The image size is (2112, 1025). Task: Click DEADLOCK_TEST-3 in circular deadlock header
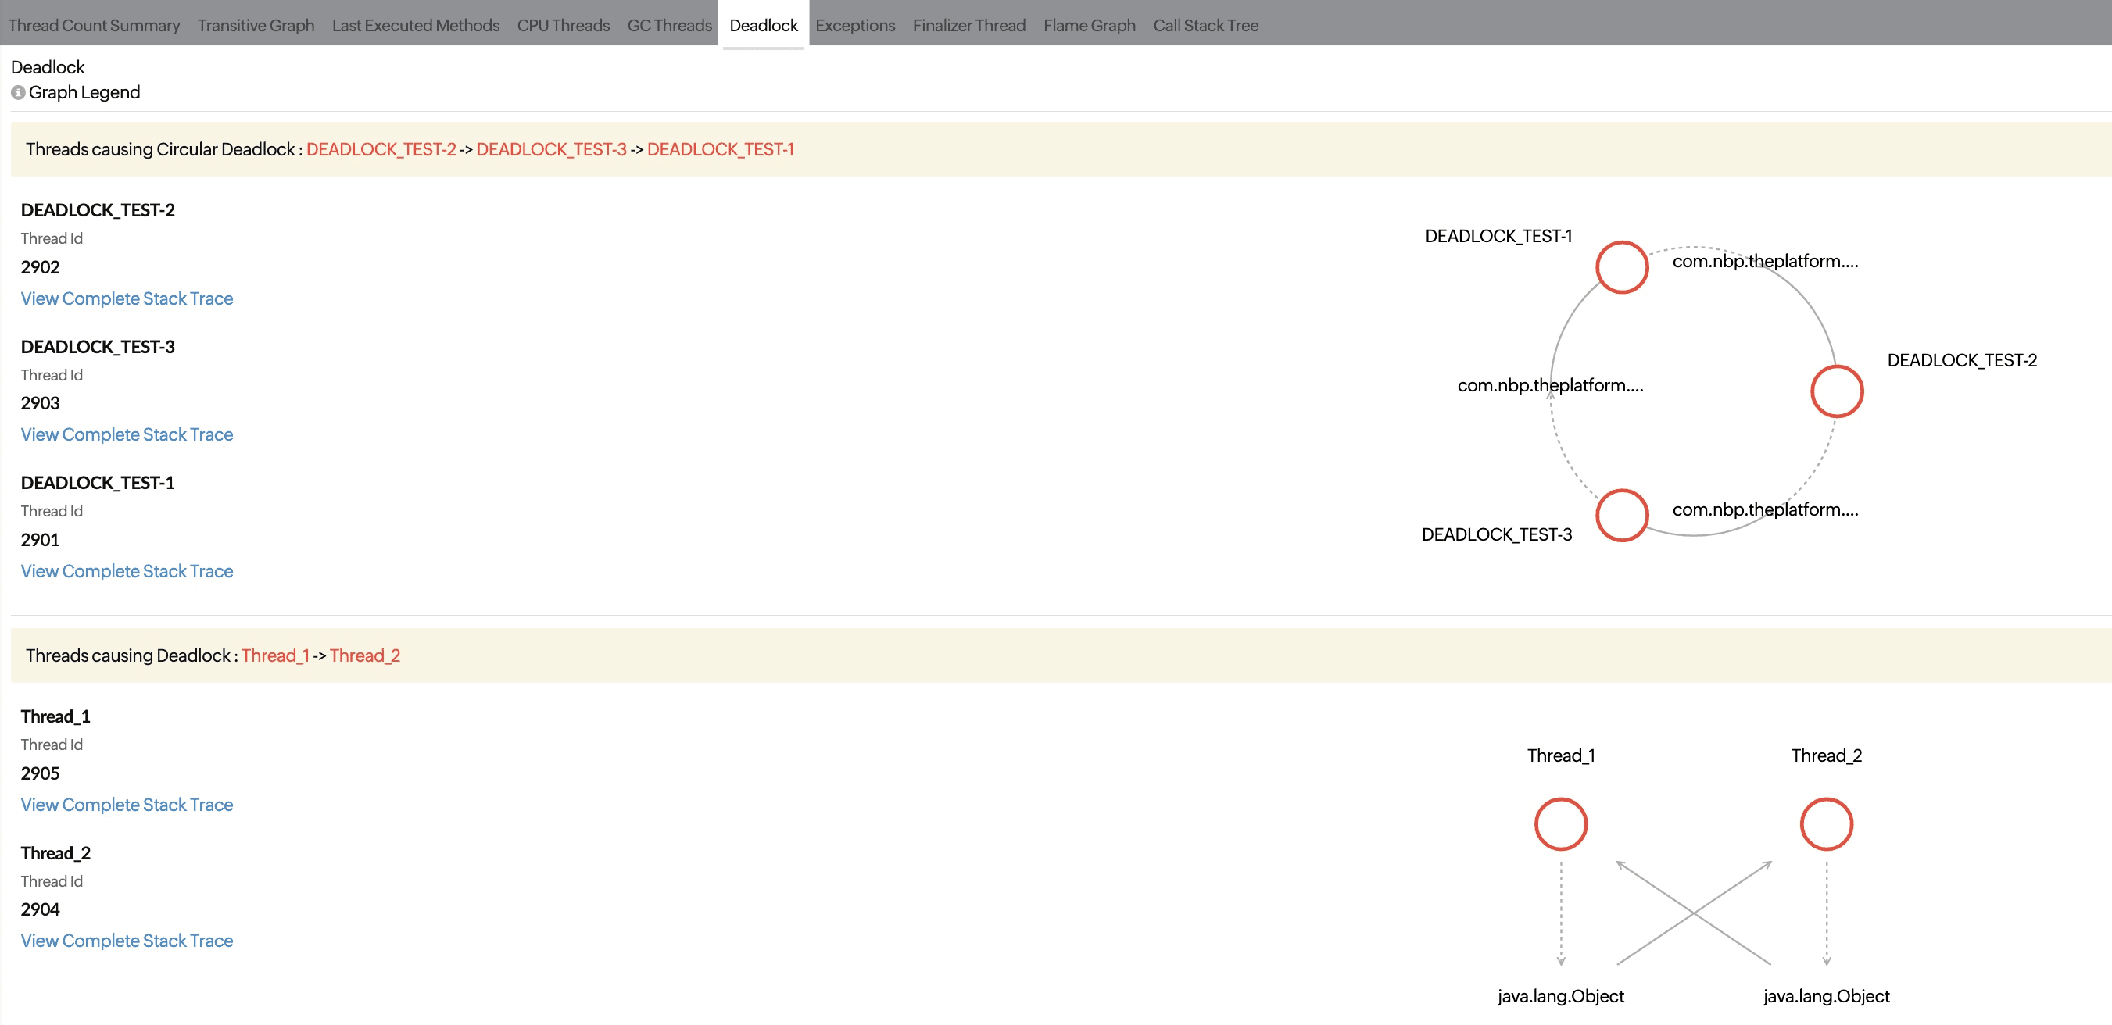point(551,149)
